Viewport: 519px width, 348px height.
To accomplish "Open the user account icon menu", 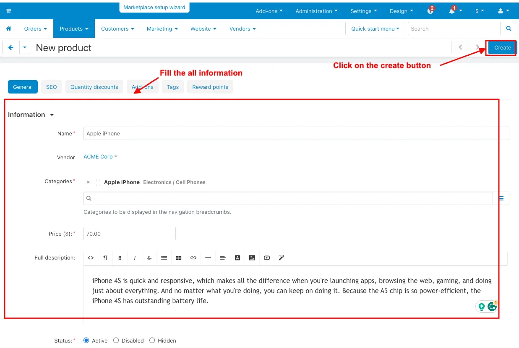I will (x=504, y=11).
